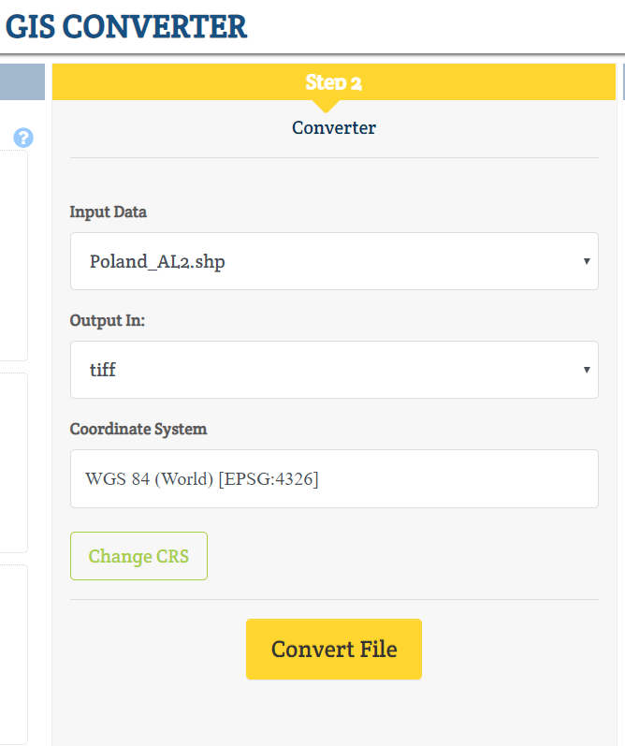Click the Coordinate System label
The image size is (625, 746).
[x=138, y=429]
